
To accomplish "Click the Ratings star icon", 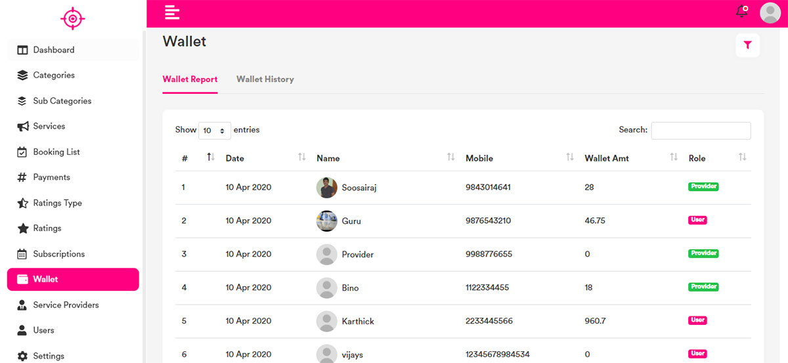I will click(22, 228).
